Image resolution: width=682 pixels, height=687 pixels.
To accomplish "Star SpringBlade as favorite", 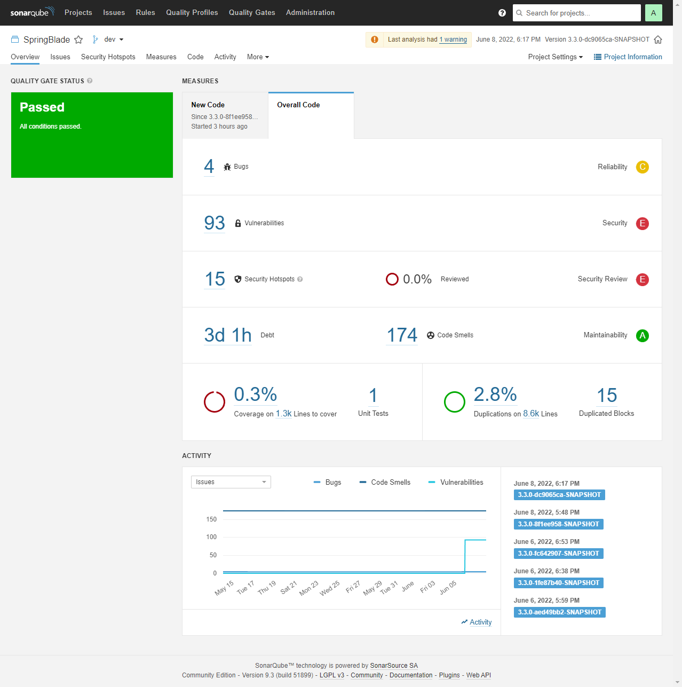I will coord(78,40).
